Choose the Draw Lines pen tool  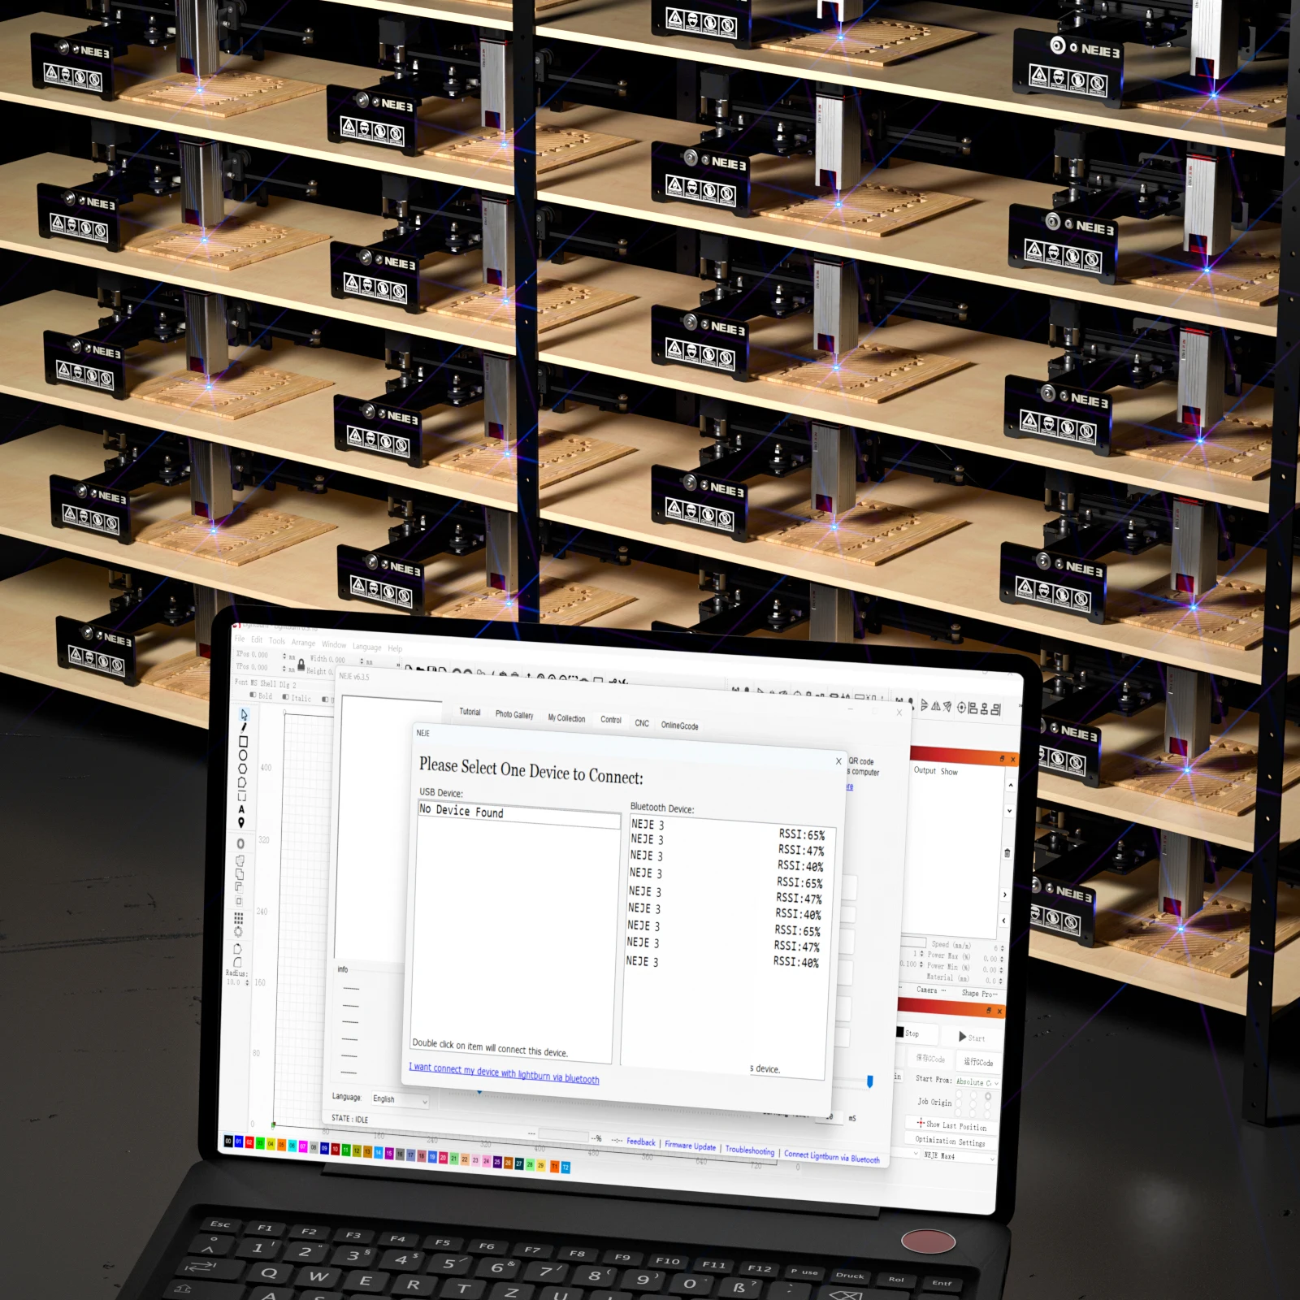244,728
